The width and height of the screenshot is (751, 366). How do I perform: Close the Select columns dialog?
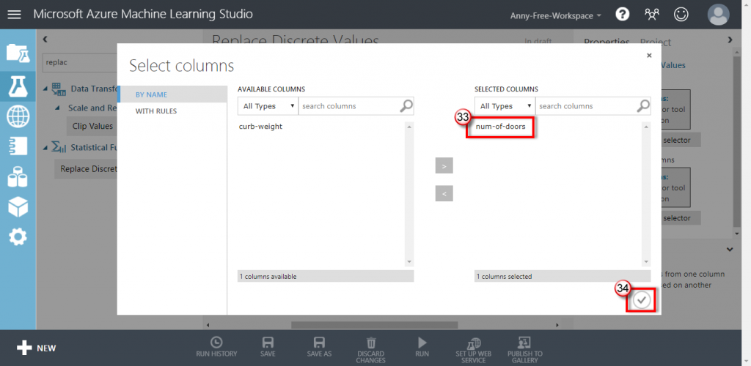[x=649, y=56]
